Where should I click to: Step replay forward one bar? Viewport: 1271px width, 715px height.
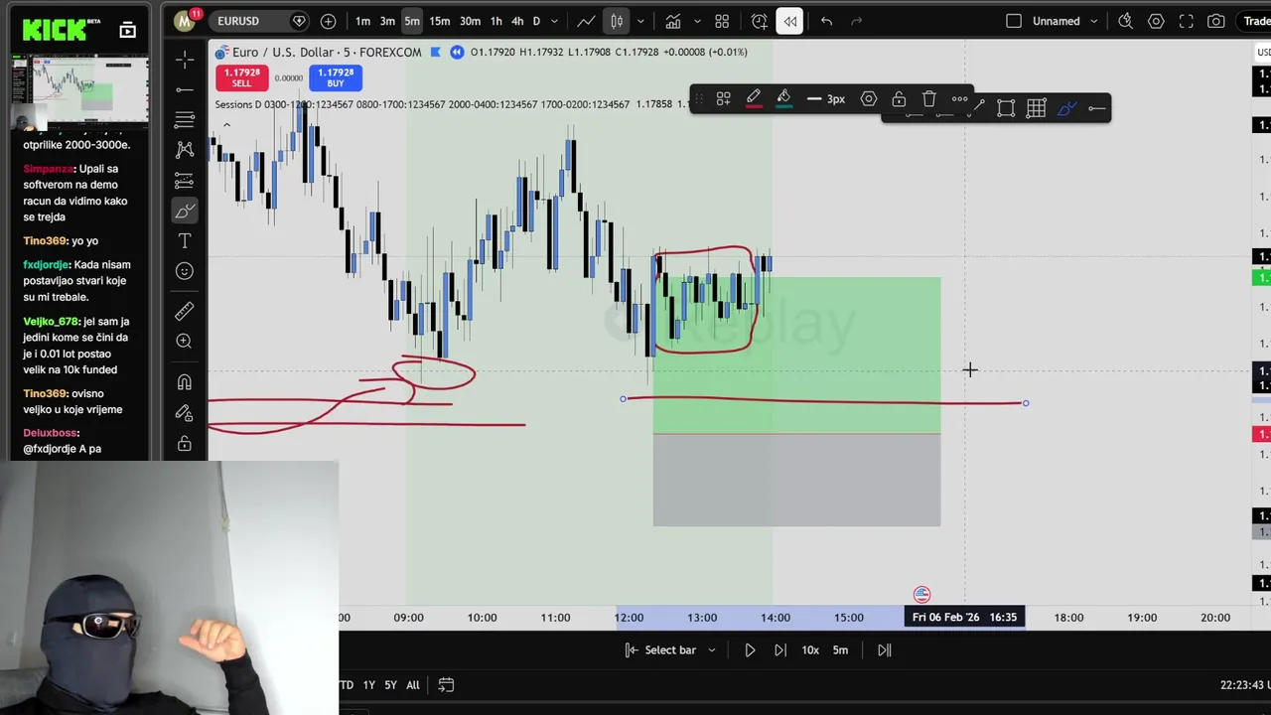click(x=780, y=650)
